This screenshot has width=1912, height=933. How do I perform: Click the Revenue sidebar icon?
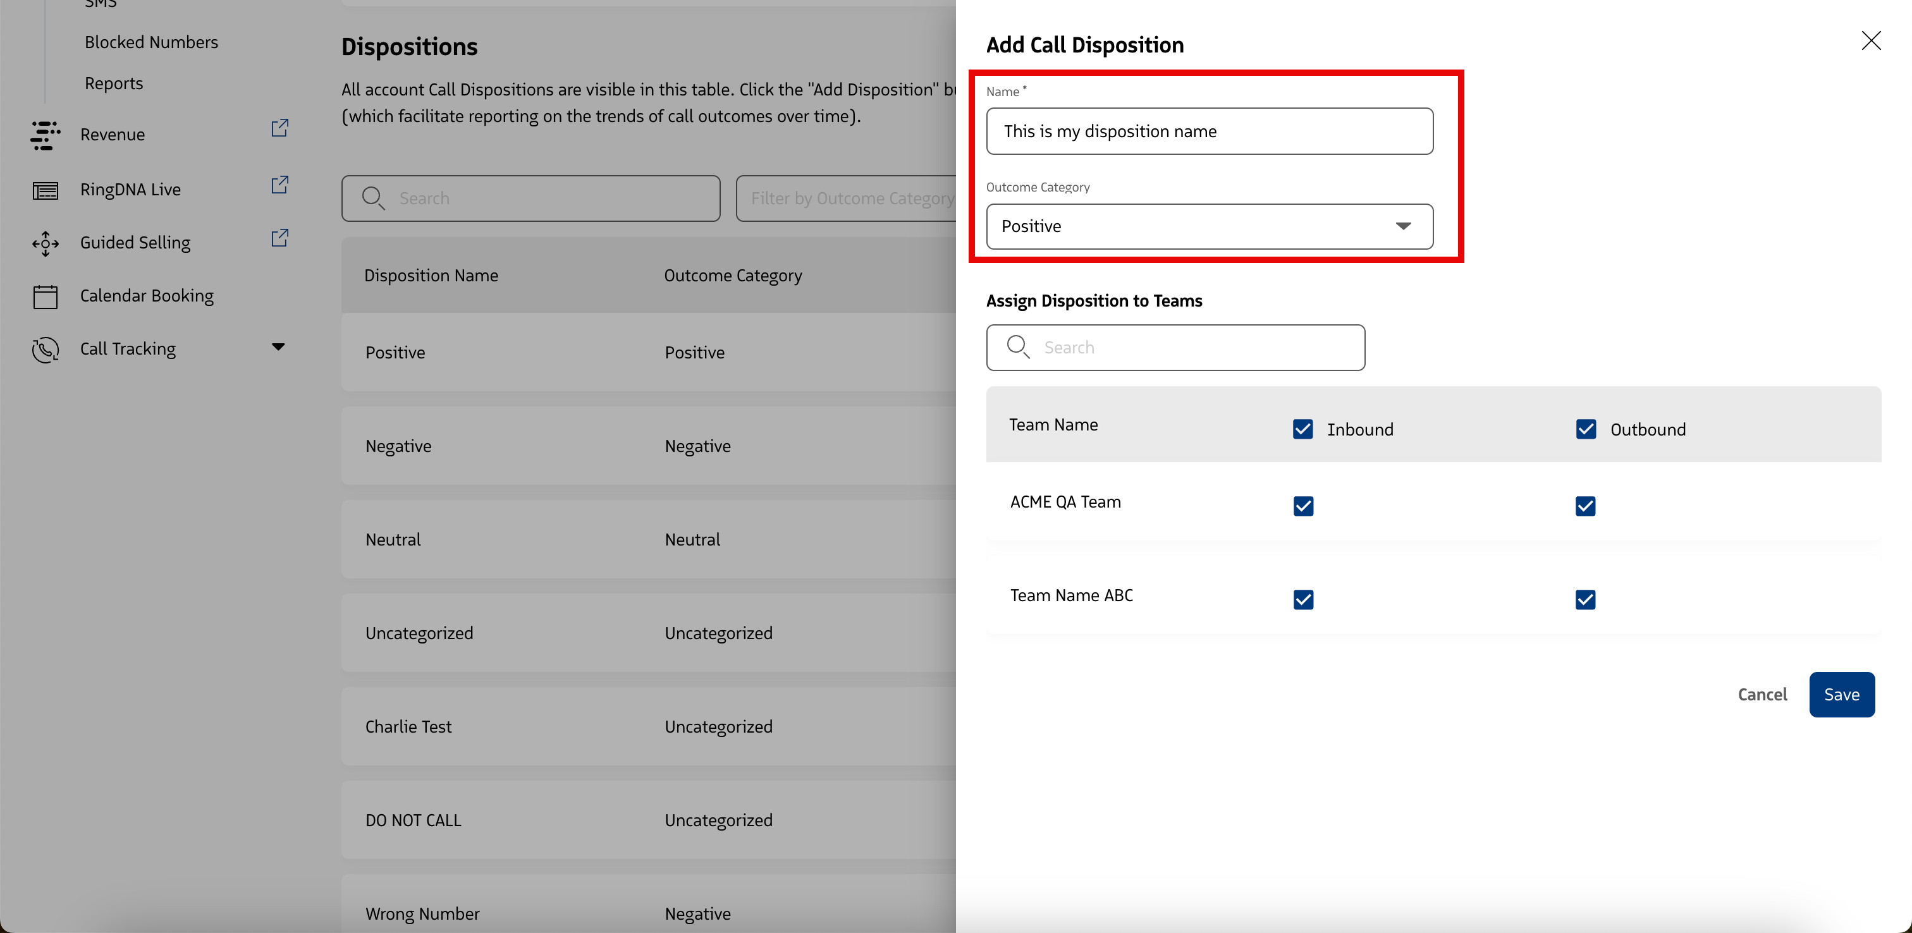(46, 135)
